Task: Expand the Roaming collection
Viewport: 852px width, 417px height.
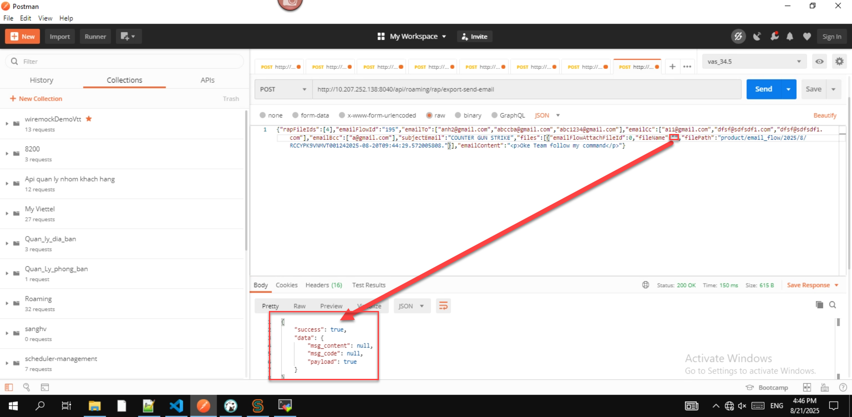Action: [x=7, y=303]
